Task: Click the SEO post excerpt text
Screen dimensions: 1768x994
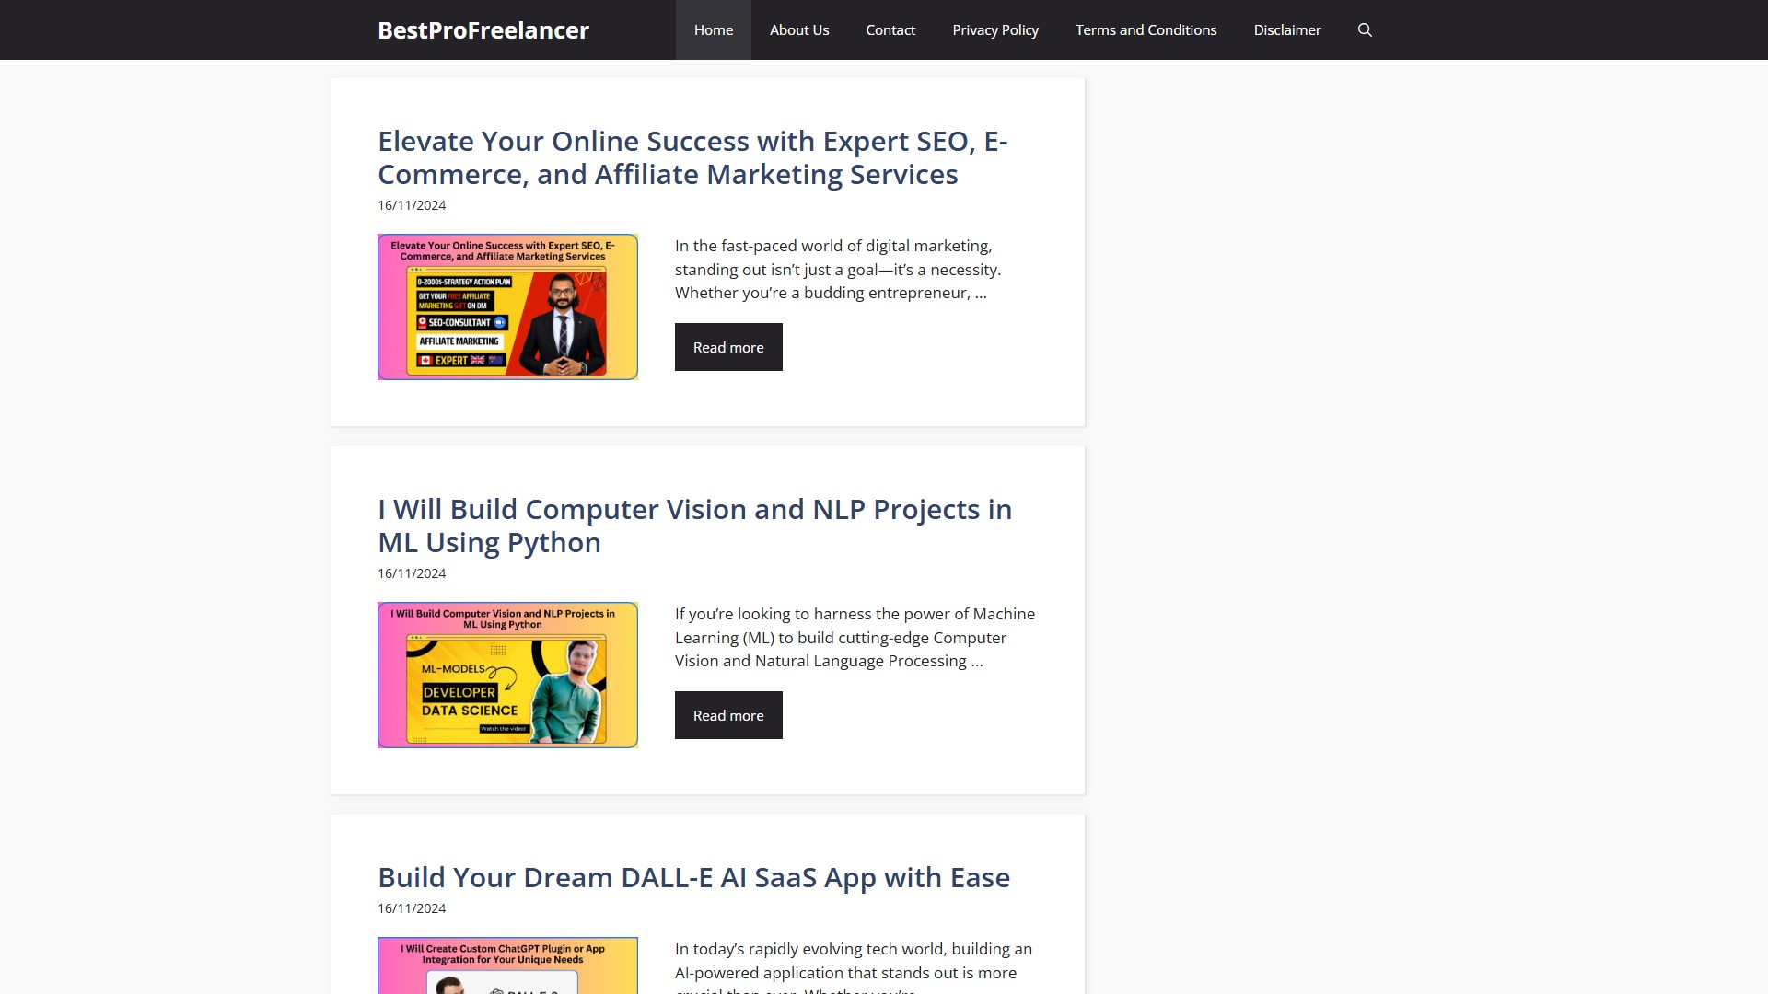Action: pos(836,270)
